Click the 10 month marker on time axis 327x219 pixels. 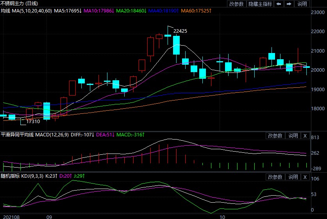(222, 216)
